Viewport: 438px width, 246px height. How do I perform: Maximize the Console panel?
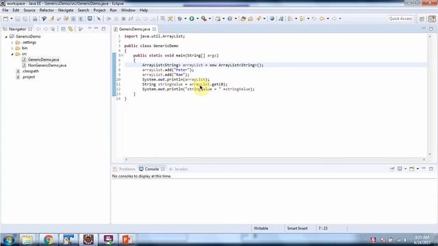431,169
